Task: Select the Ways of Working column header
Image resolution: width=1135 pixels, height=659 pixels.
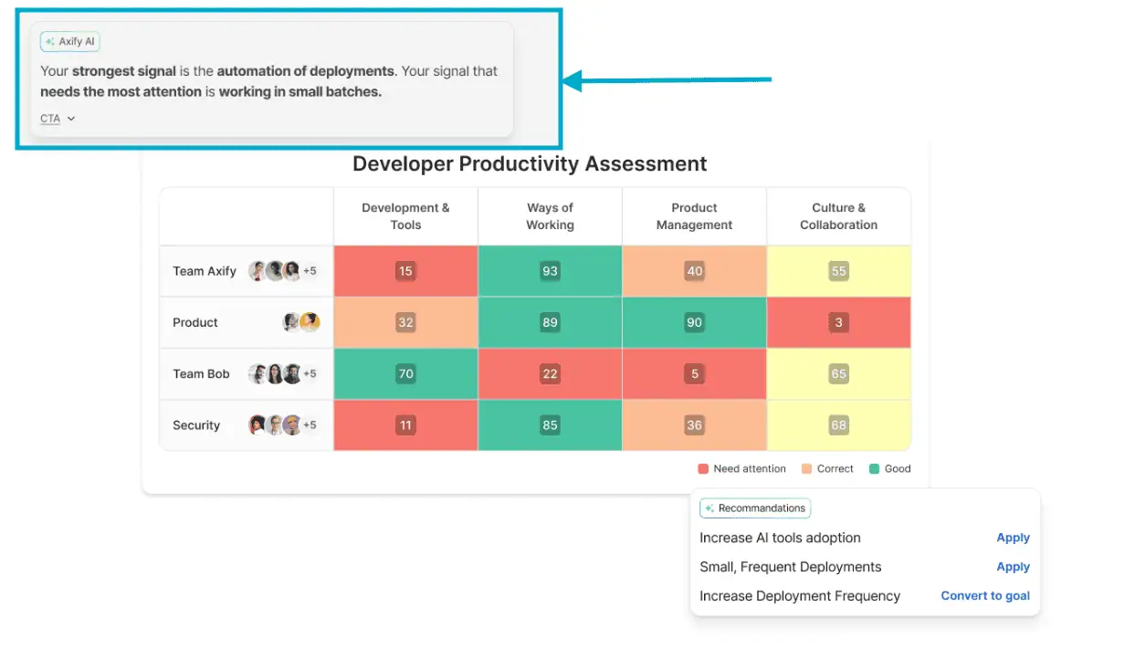Action: (549, 215)
